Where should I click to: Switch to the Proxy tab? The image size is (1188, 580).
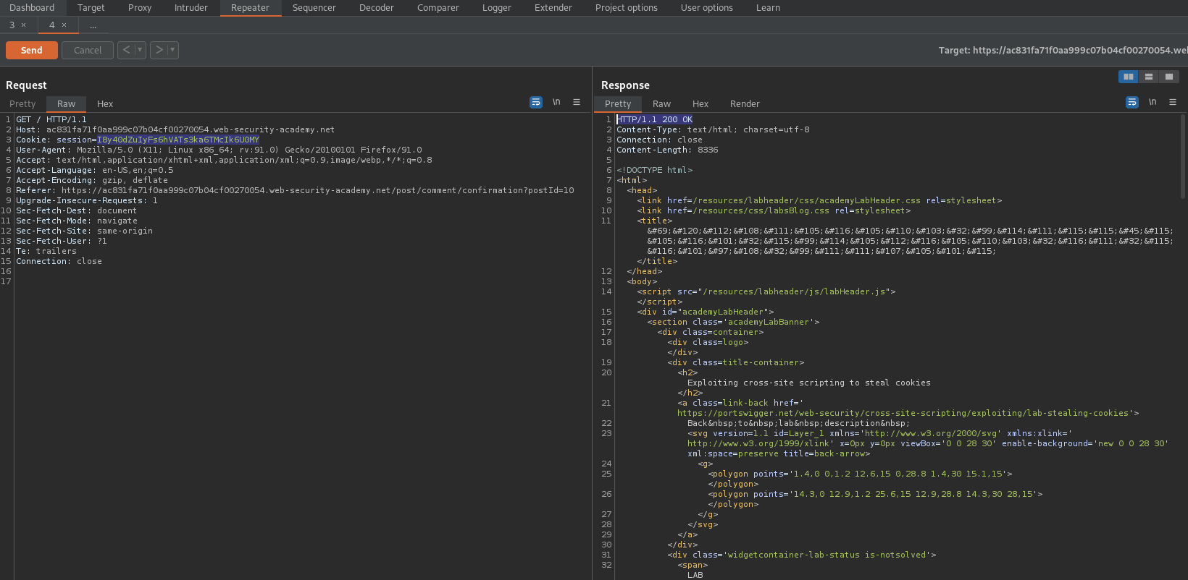(x=140, y=8)
